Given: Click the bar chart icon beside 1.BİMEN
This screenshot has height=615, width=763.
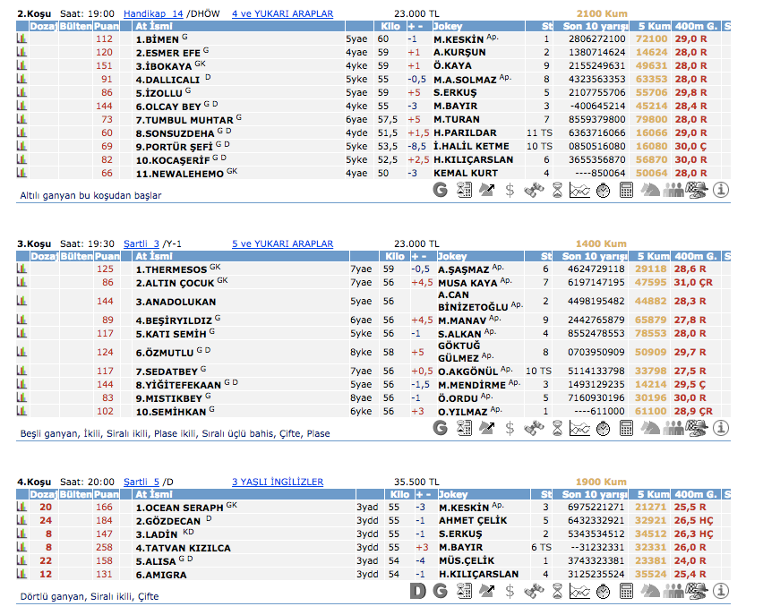Looking at the screenshot, I should pyautogui.click(x=21, y=39).
